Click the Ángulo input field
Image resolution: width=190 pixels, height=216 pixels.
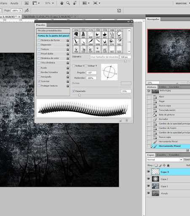click(91, 73)
